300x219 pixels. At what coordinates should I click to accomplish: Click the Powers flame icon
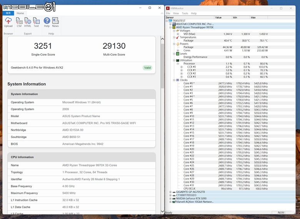[178, 44]
